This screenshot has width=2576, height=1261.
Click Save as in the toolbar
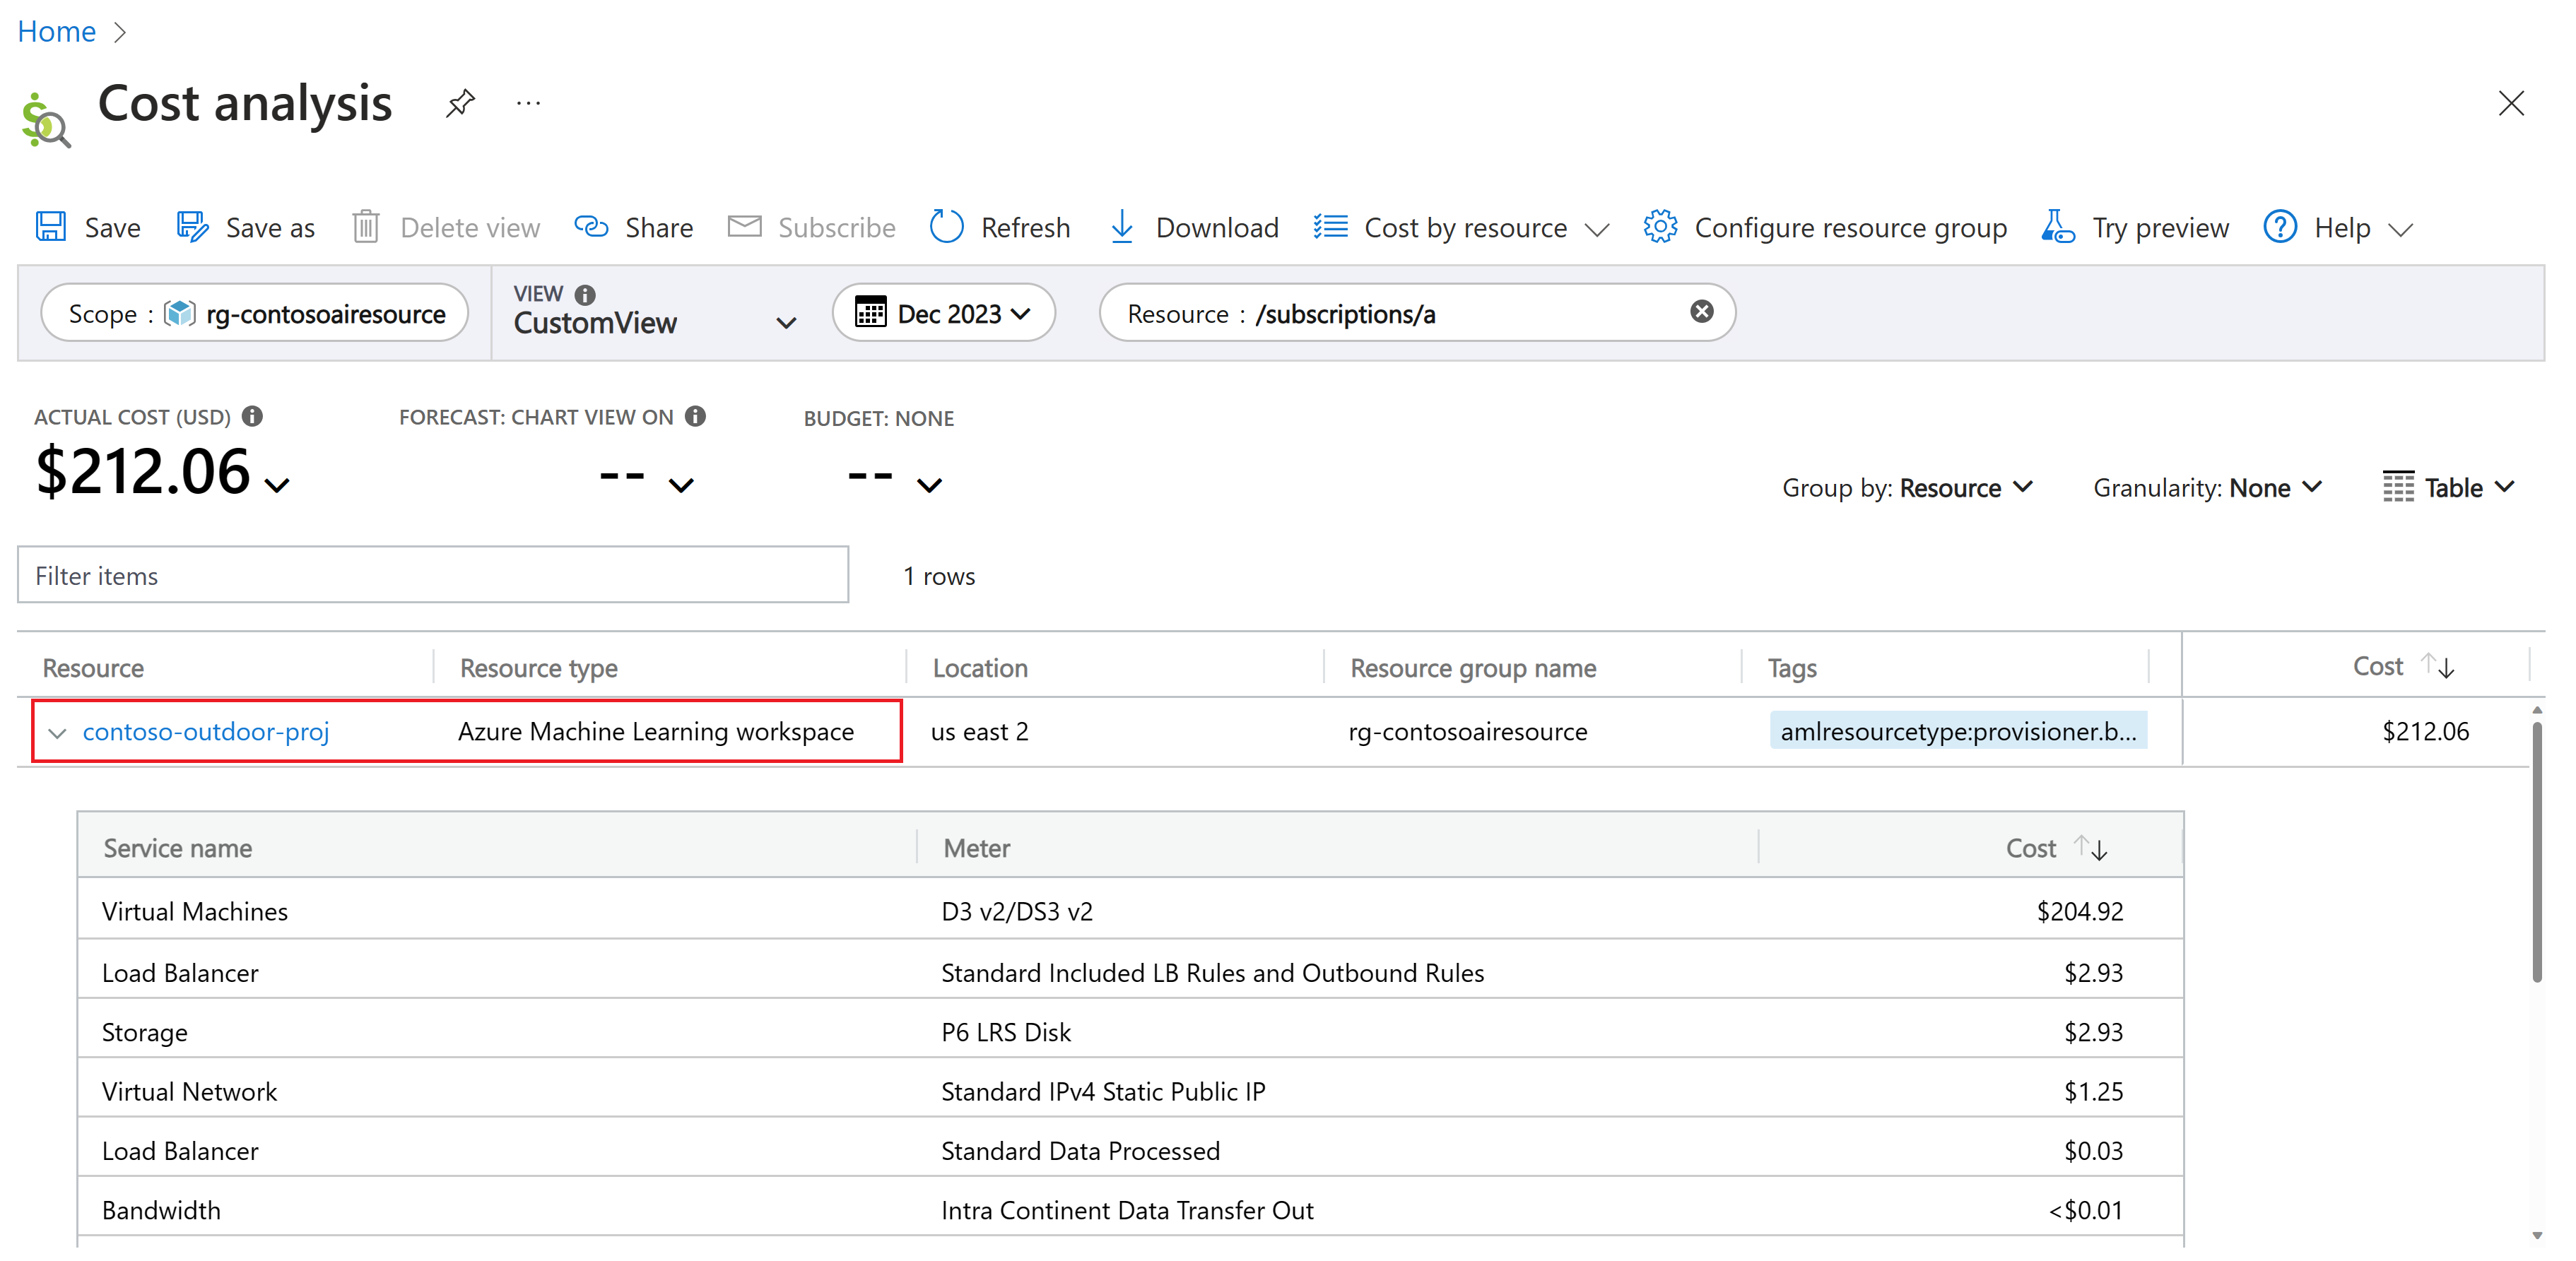point(246,227)
